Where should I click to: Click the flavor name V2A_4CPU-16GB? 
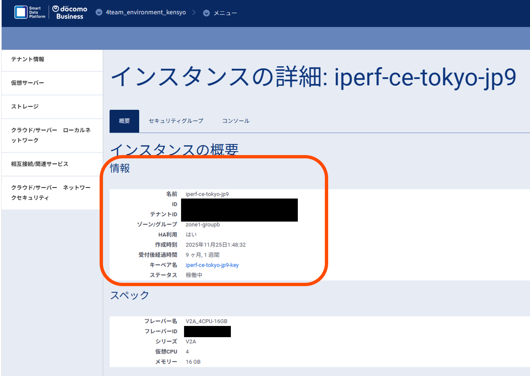(206, 321)
